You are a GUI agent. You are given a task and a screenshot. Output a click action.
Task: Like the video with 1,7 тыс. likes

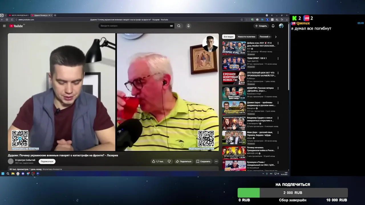coord(158,161)
